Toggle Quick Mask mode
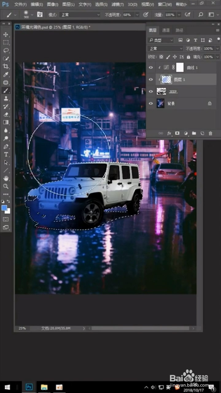221x393 pixels. click(x=6, y=219)
